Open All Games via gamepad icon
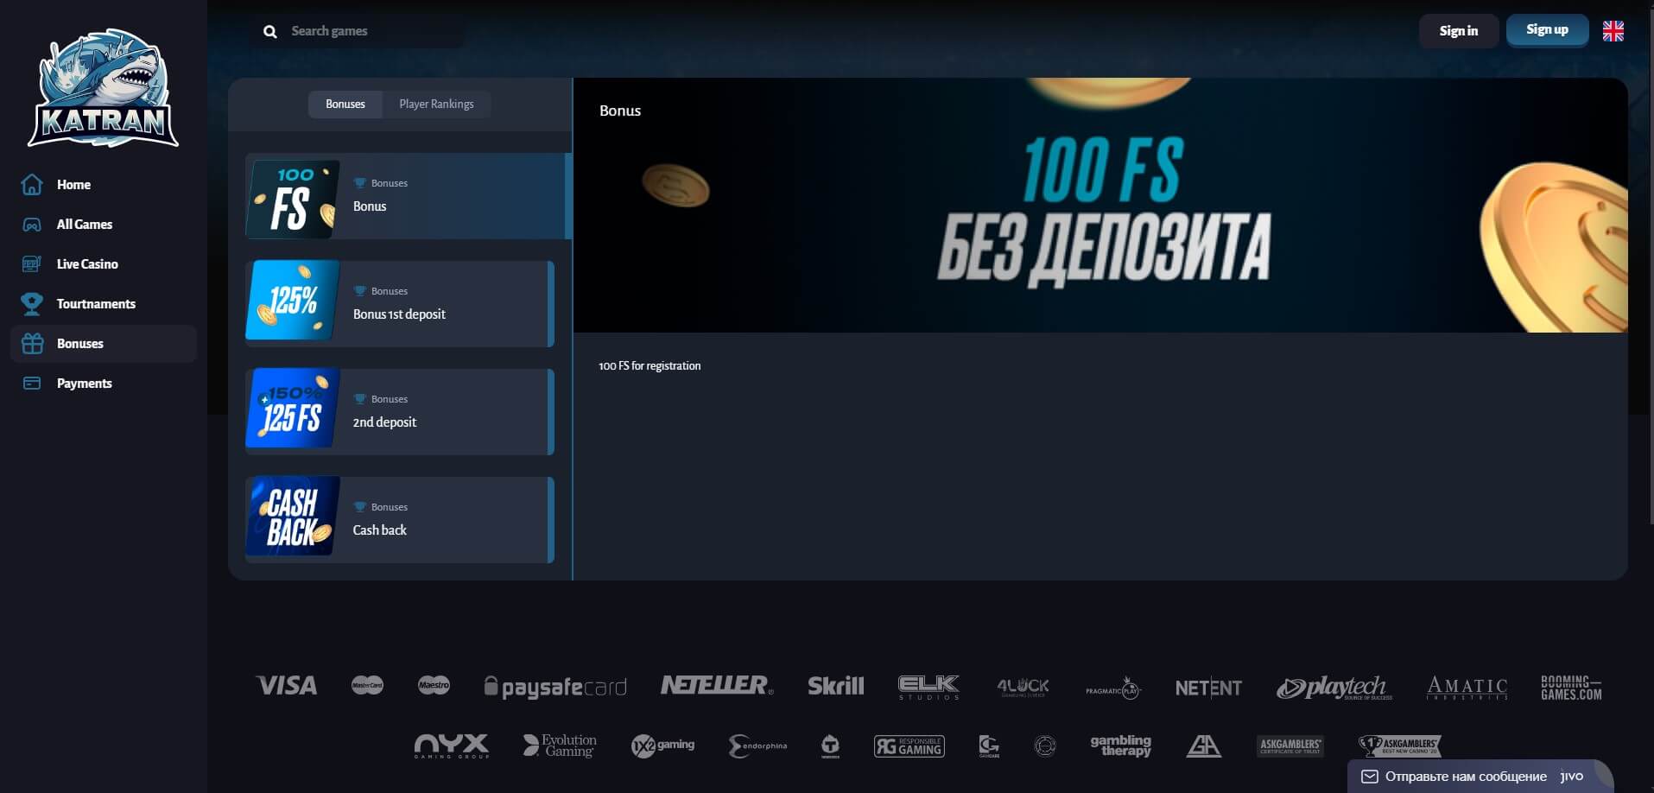 coord(32,225)
